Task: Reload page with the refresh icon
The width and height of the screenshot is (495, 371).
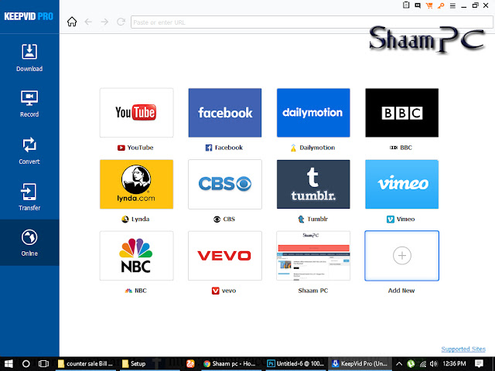Action: point(121,22)
